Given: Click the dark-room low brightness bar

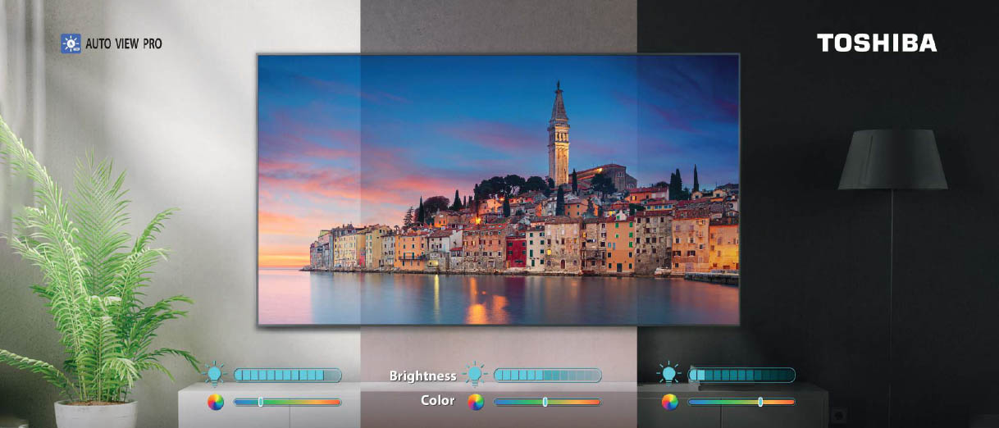Looking at the screenshot, I should [x=741, y=375].
